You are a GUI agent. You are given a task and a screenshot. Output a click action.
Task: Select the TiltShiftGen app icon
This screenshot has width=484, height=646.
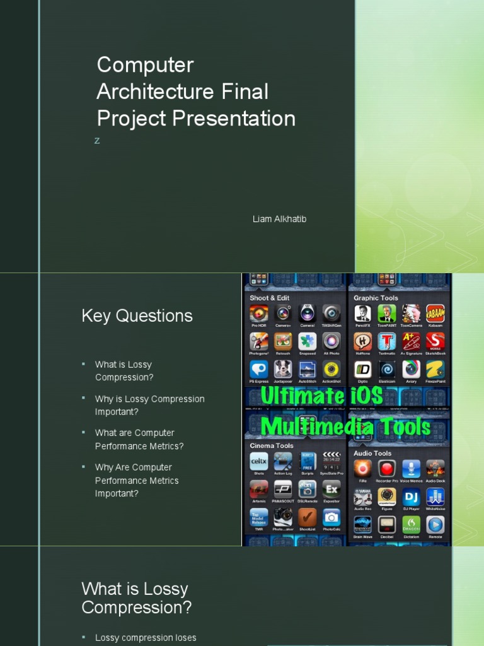[331, 314]
